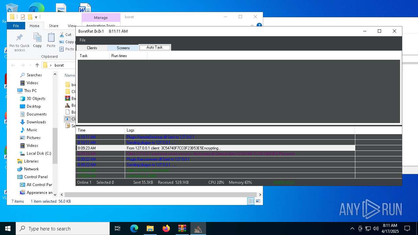This screenshot has height=235, width=418.
Task: Click the borat address bar breadcrumb
Action: [59, 65]
